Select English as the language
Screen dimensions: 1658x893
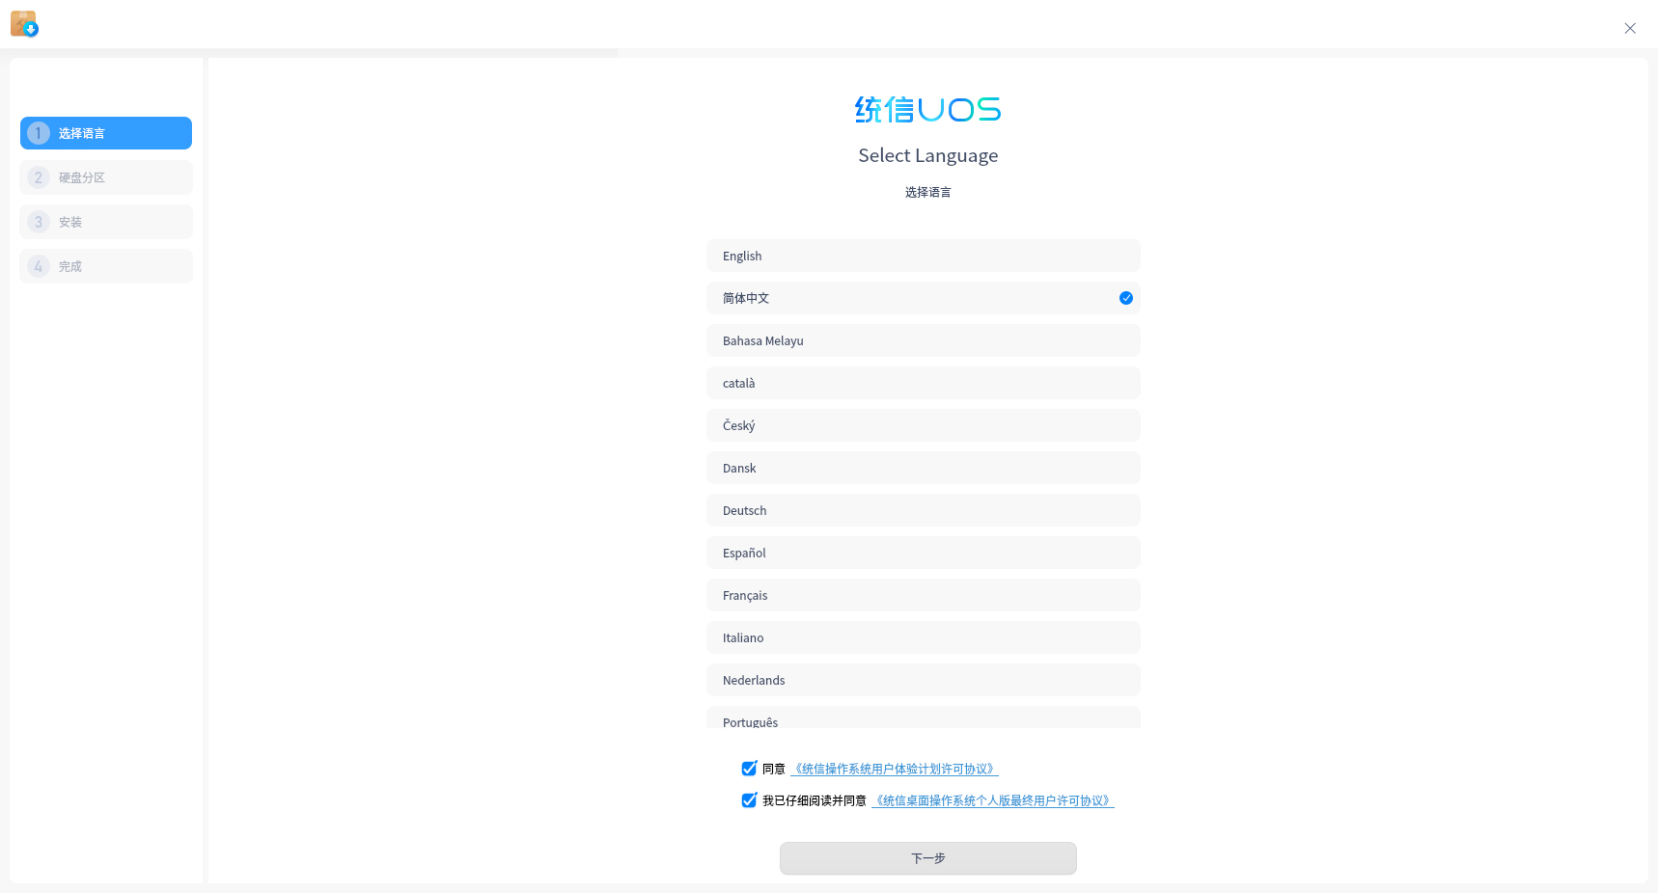[923, 256]
